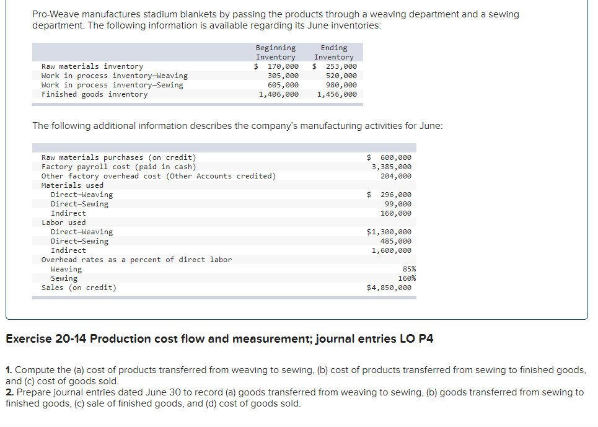Select the 'Work in process inventory—Sewing' label
The width and height of the screenshot is (598, 427).
pos(112,85)
